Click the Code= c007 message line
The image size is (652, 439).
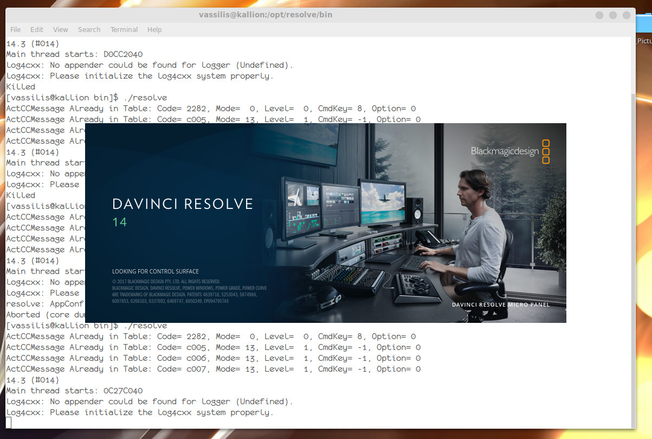coord(213,369)
